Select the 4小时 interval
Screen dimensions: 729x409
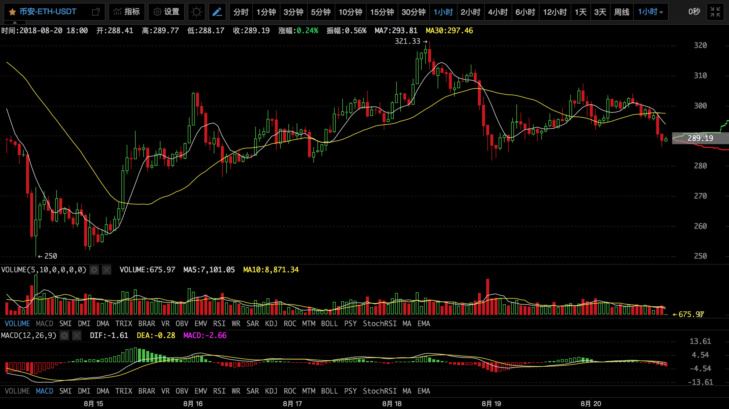point(498,12)
